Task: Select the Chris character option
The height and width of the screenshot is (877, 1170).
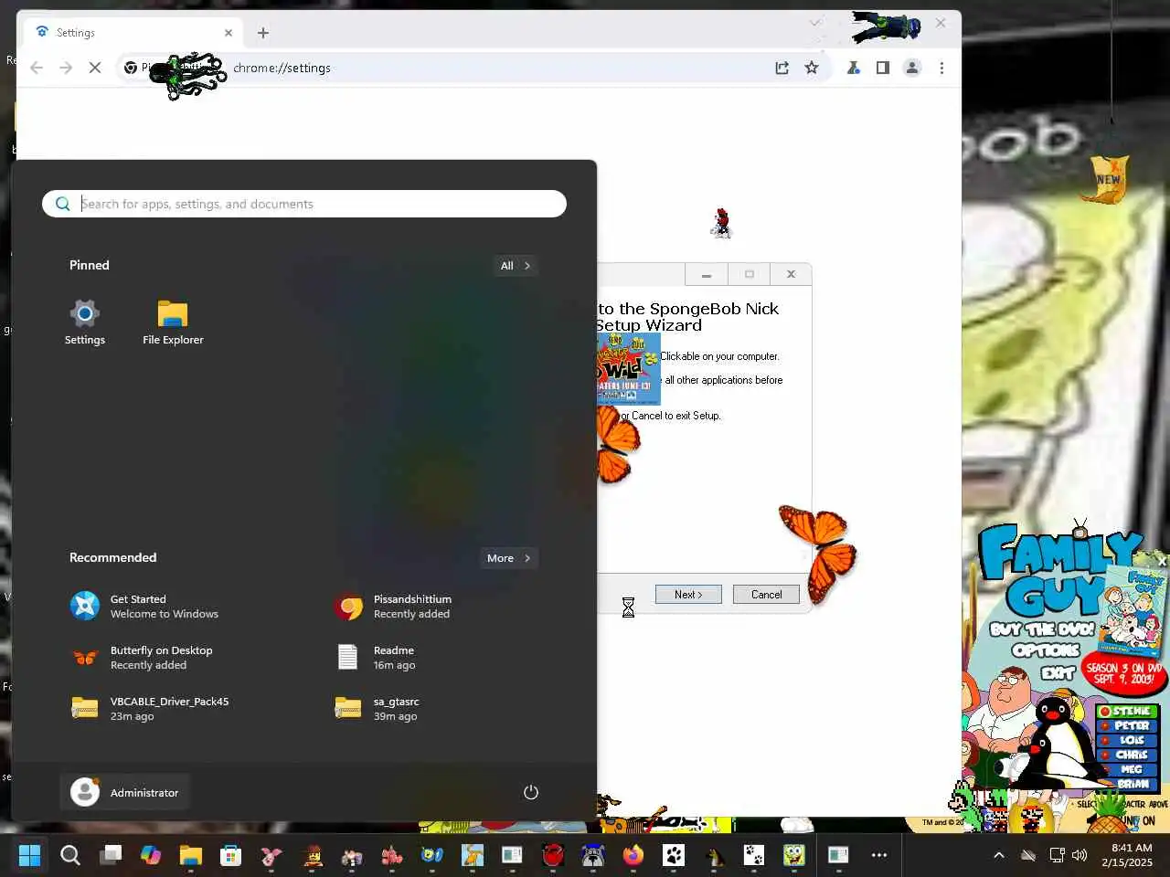Action: point(1128,755)
